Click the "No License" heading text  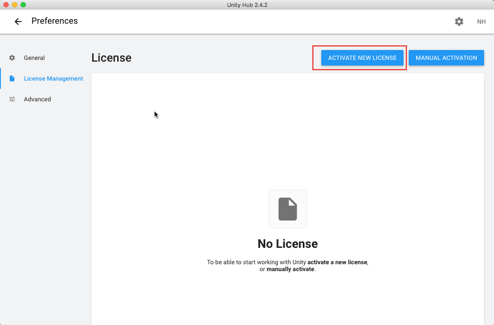pyautogui.click(x=288, y=244)
